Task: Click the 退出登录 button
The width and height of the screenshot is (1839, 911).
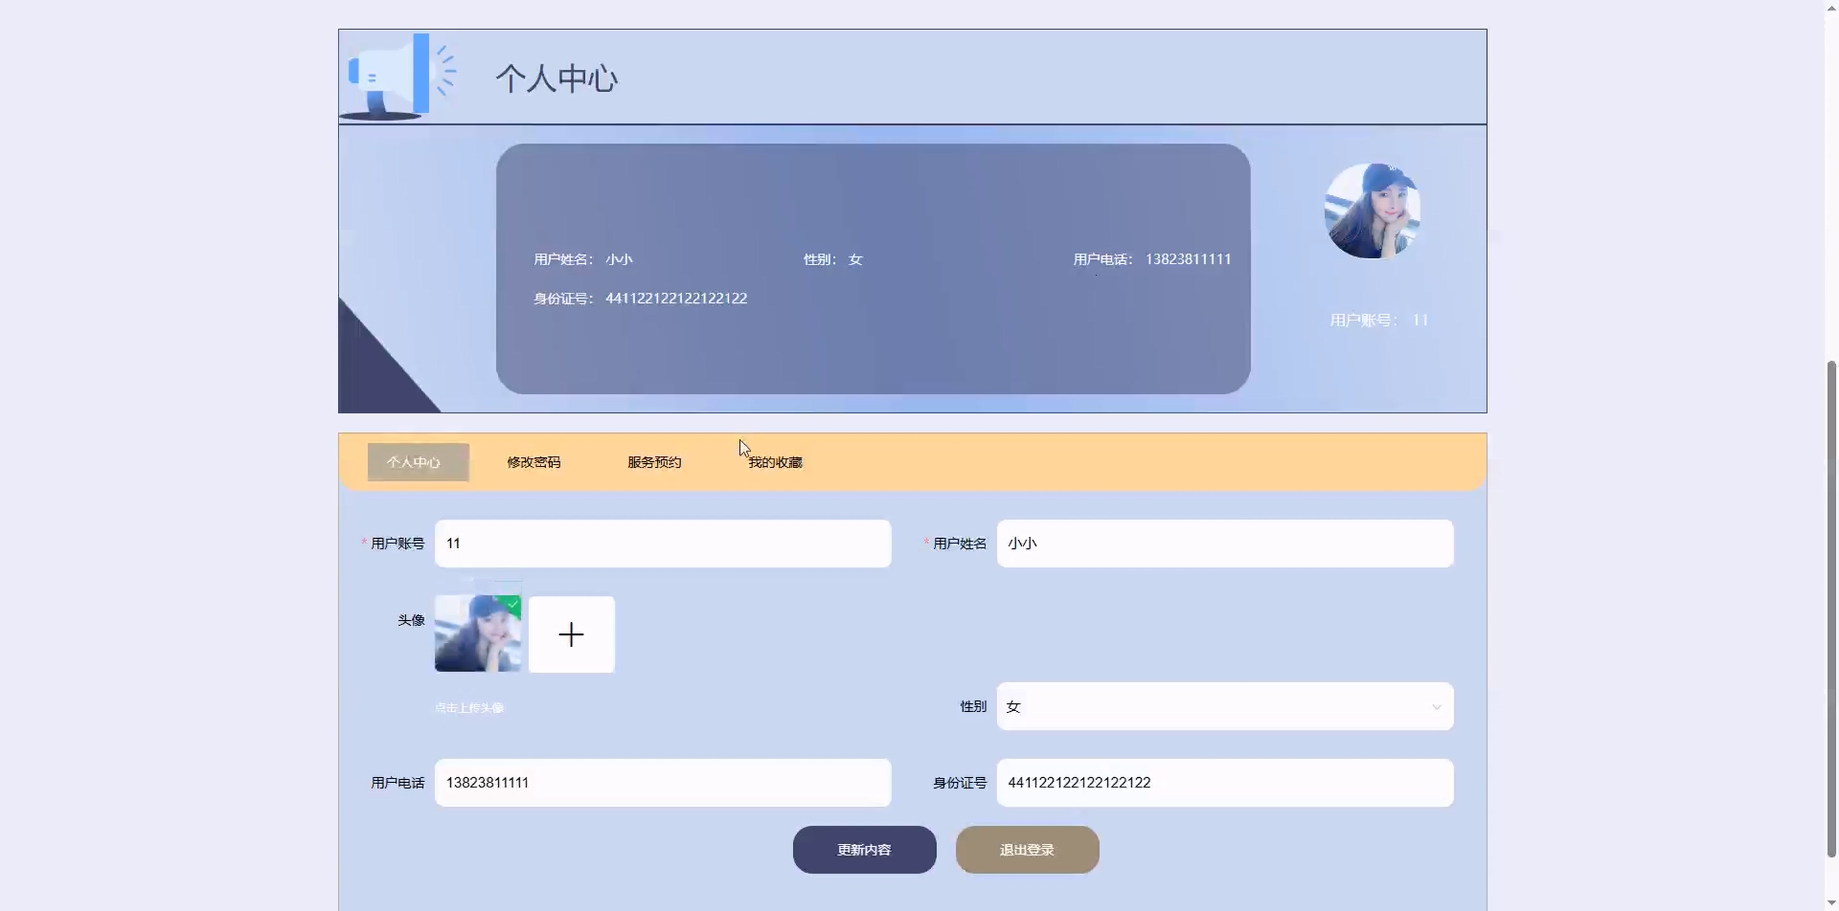Action: 1027,849
